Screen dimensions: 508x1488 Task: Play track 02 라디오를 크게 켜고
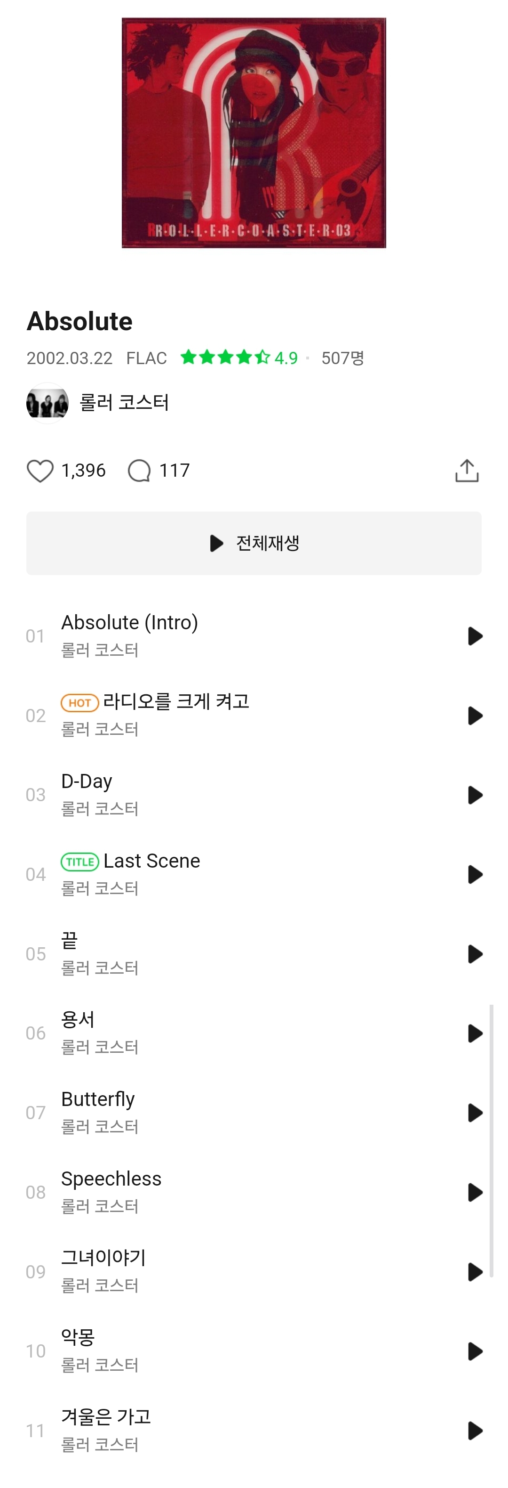475,716
